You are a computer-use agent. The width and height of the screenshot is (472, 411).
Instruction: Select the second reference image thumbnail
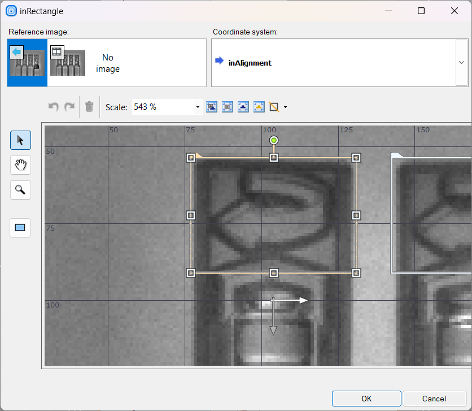pos(67,63)
